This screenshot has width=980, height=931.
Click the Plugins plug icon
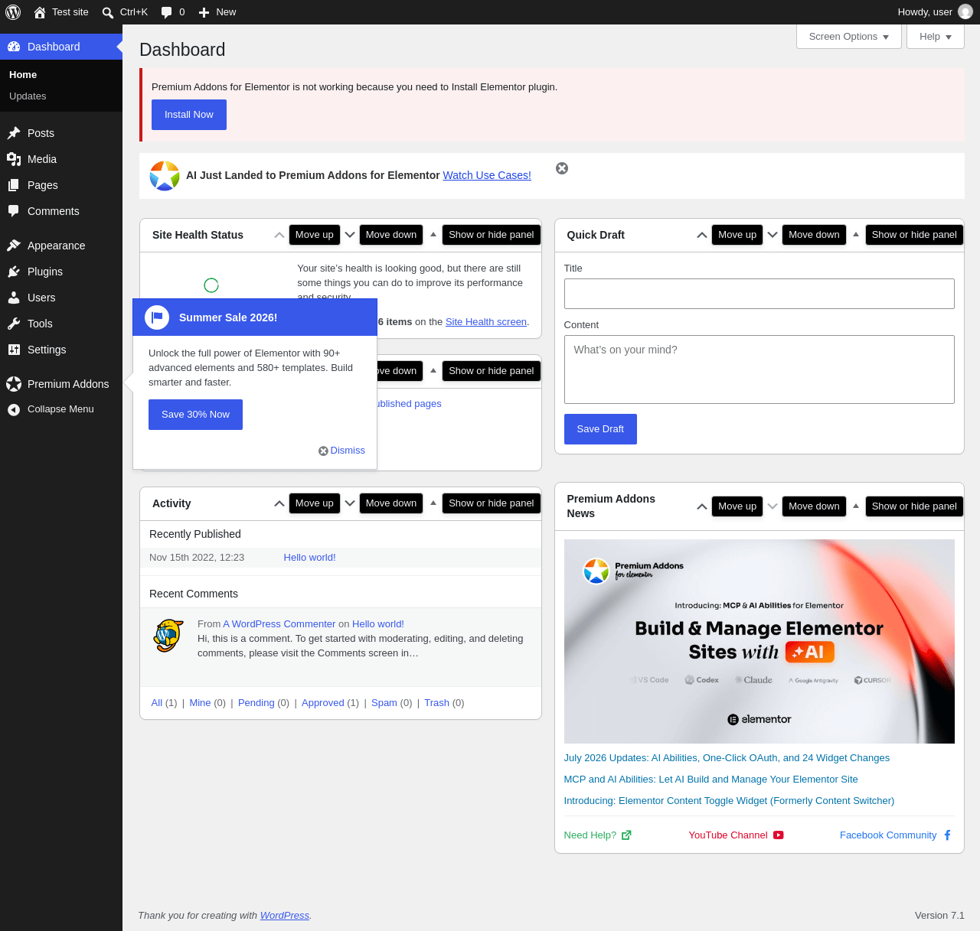14,272
